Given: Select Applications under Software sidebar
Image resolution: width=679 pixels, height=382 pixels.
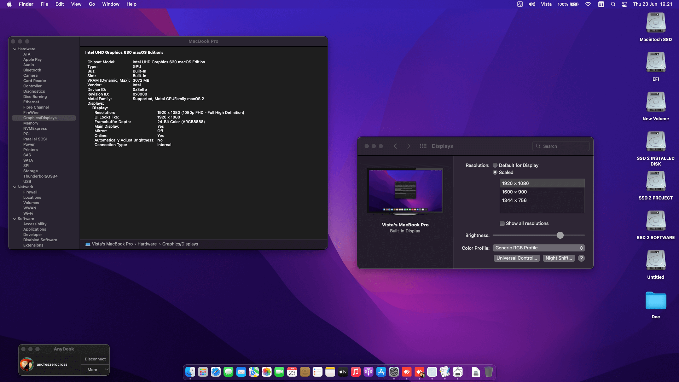Looking at the screenshot, I should click(x=35, y=230).
